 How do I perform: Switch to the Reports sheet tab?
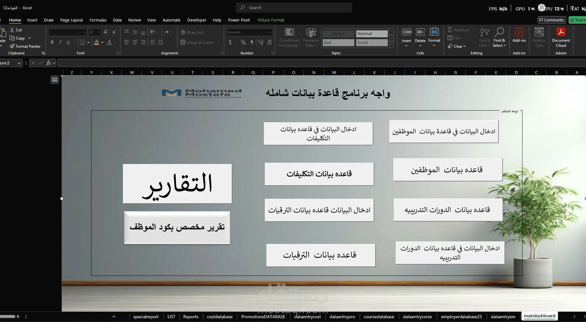pos(191,316)
